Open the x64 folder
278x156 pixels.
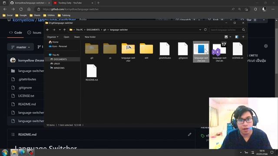click(146, 51)
